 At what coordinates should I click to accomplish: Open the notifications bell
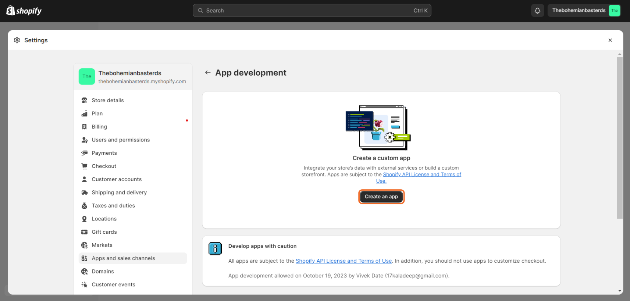click(x=537, y=11)
